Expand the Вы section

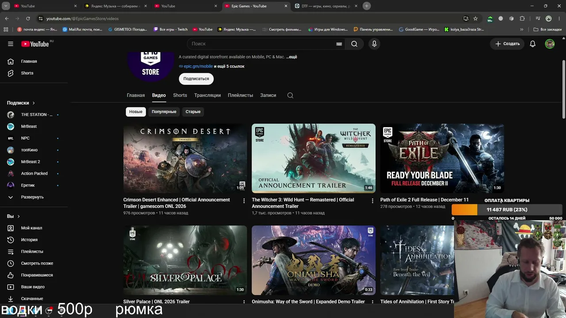(13, 216)
